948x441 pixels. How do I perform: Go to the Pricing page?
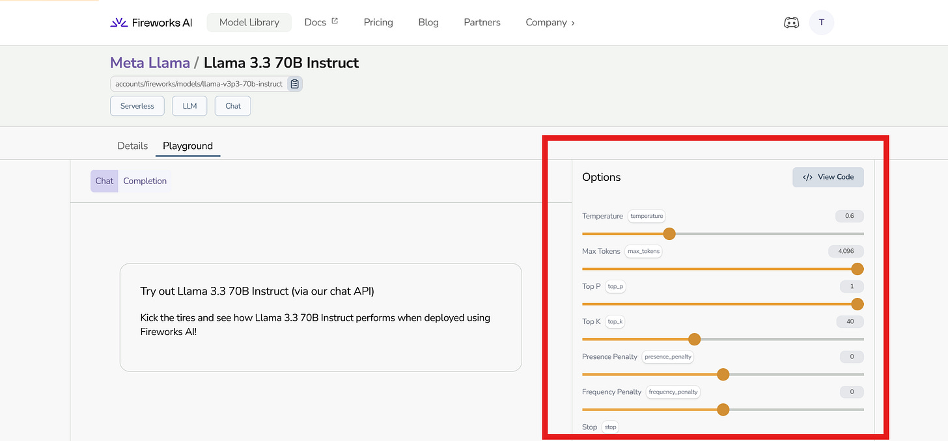378,22
